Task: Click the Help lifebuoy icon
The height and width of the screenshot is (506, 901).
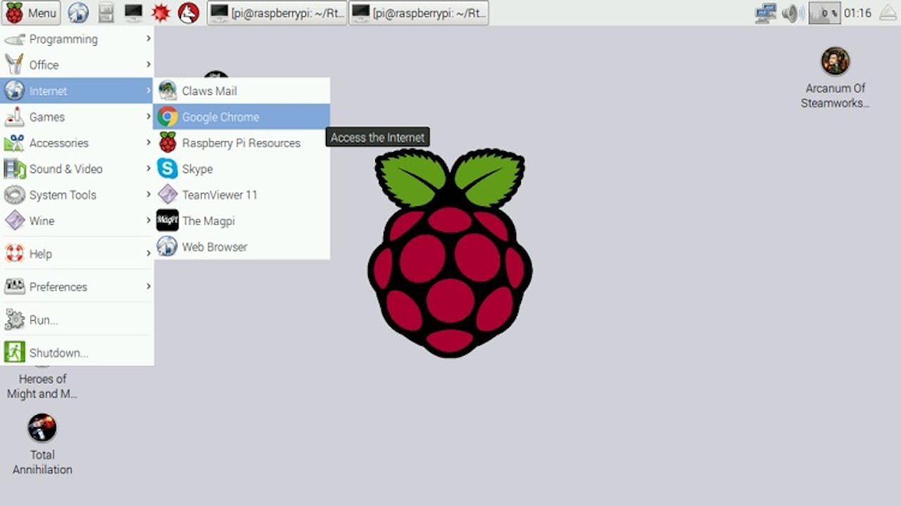Action: pos(15,253)
